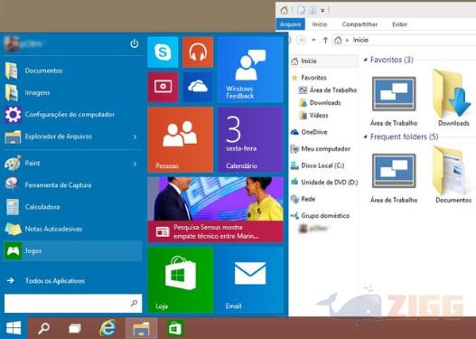Launch Ferramenta de Captura
Screen dimensions: 476x339
pyautogui.click(x=73, y=184)
